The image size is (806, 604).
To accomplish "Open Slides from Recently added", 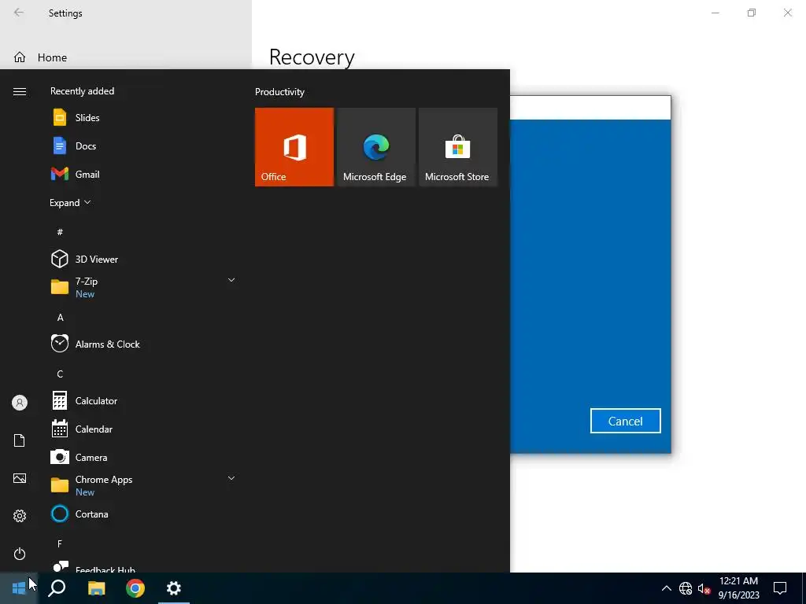I will 143,118.
